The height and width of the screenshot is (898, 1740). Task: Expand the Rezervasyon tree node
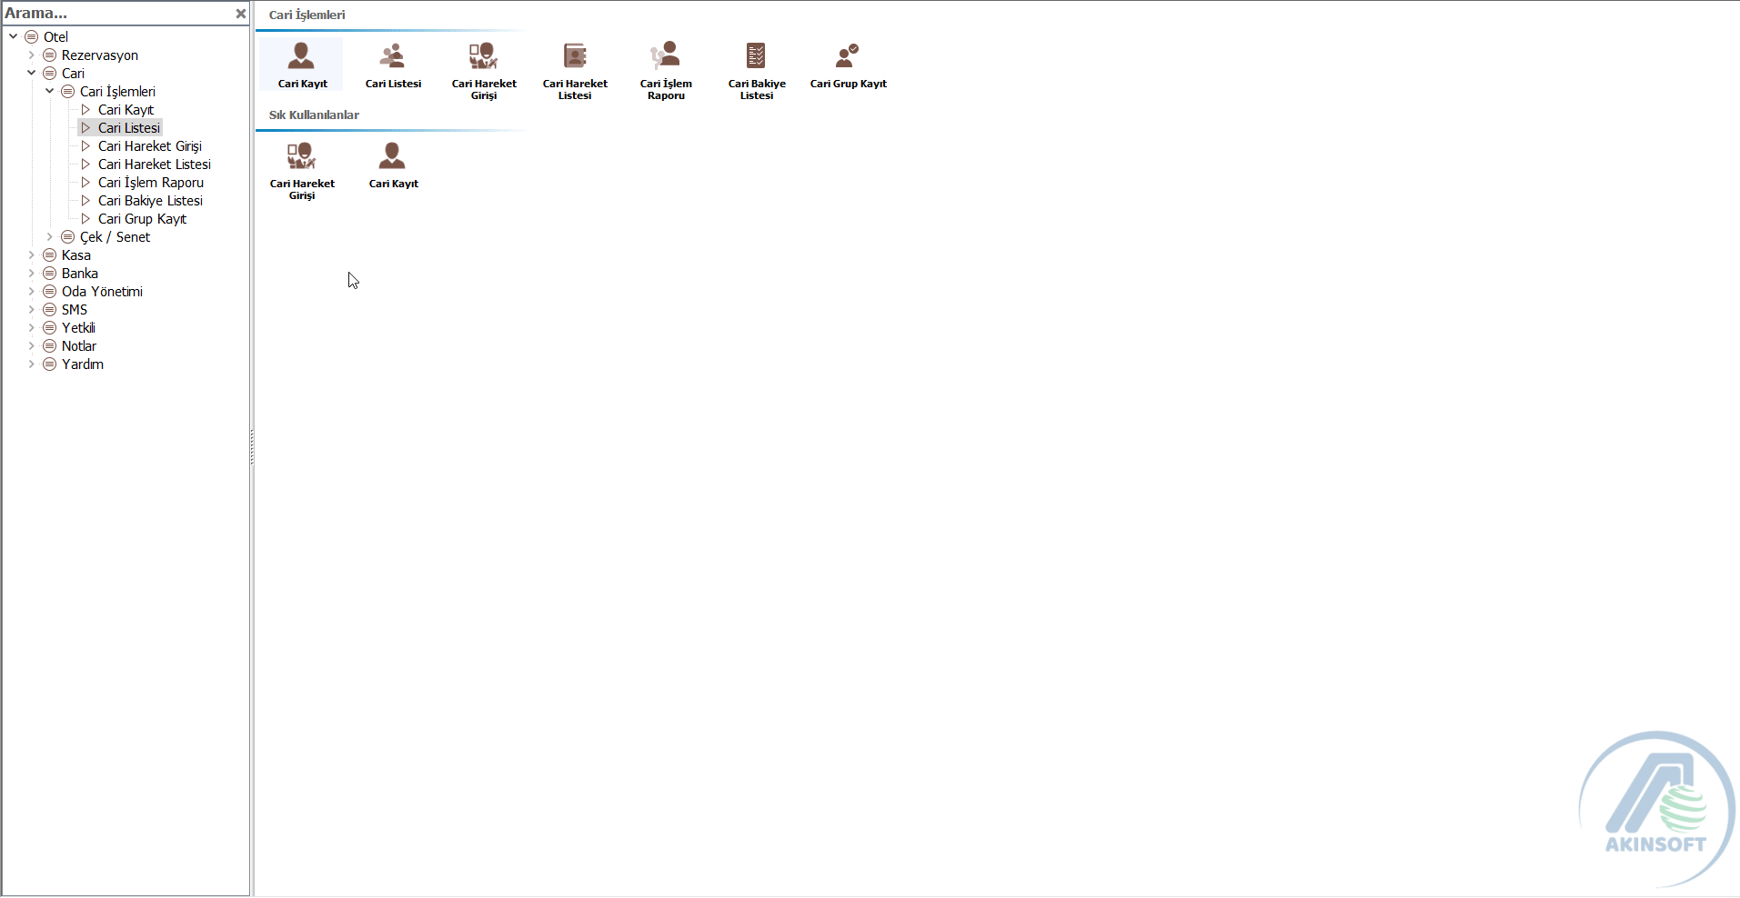pyautogui.click(x=31, y=55)
